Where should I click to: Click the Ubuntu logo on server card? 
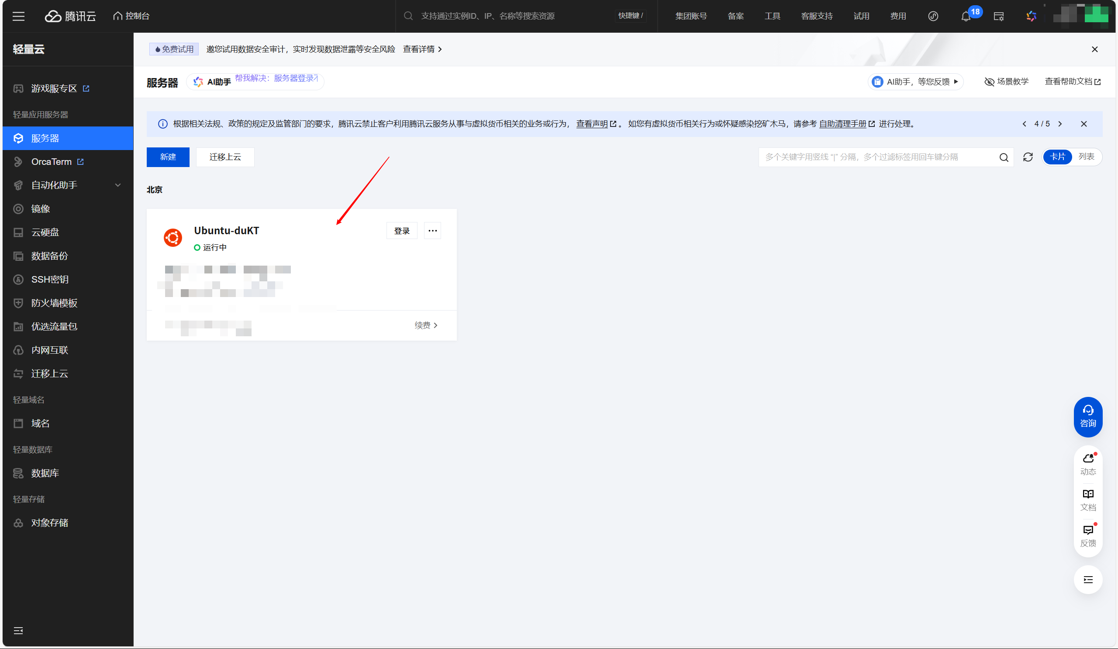point(173,237)
